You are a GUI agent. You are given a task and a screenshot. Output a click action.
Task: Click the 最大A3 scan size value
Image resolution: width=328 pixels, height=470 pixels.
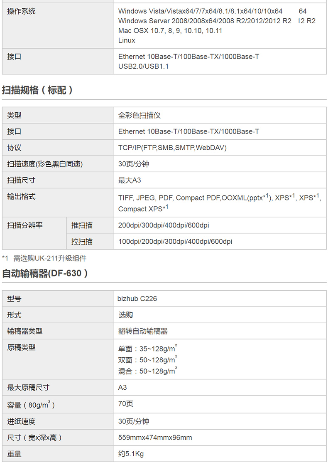pos(130,180)
